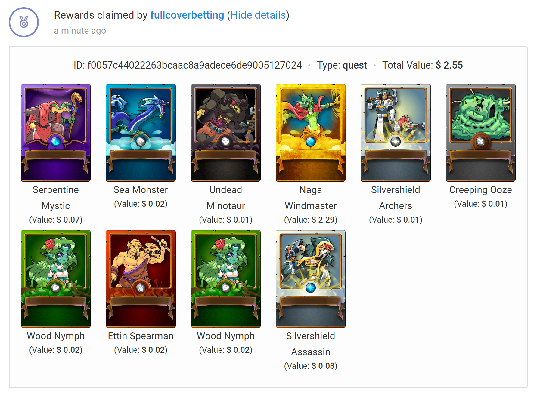Open the Undead Minotaur card
The height and width of the screenshot is (397, 534).
coord(226,133)
